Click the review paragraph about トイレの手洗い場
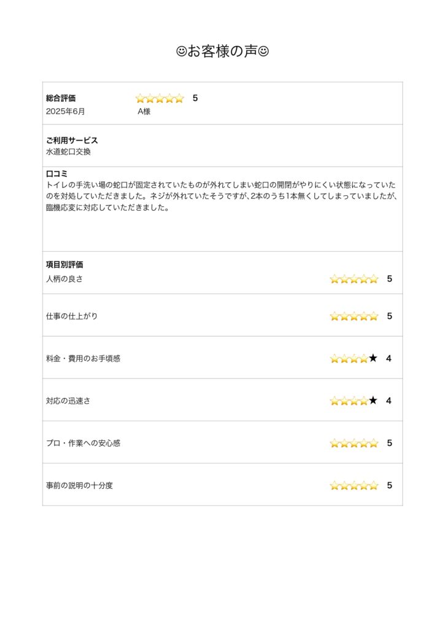445x629 pixels. 221,196
